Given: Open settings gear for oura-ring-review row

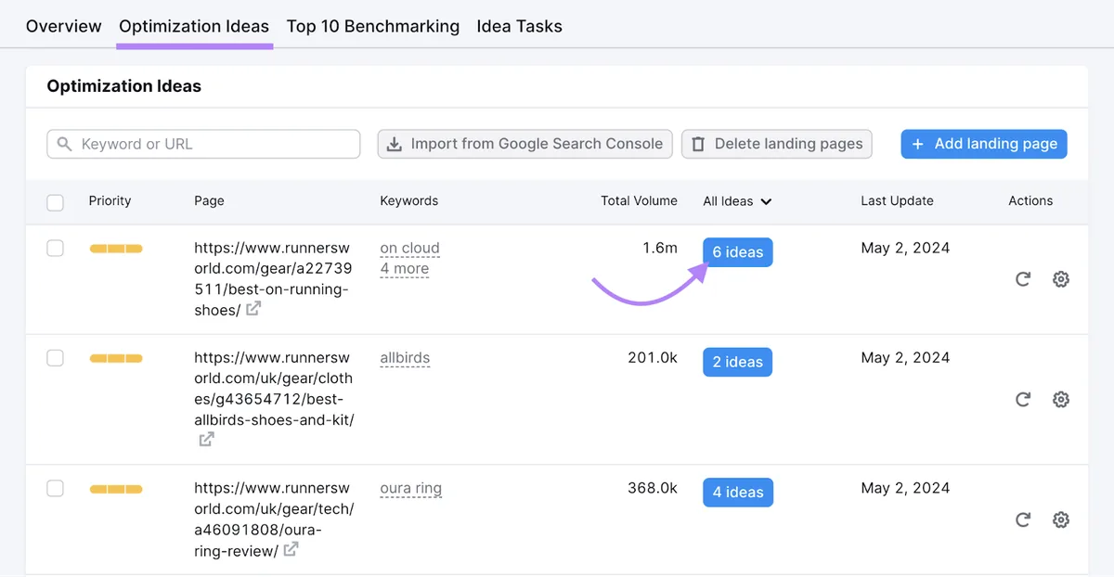Looking at the screenshot, I should (1061, 519).
